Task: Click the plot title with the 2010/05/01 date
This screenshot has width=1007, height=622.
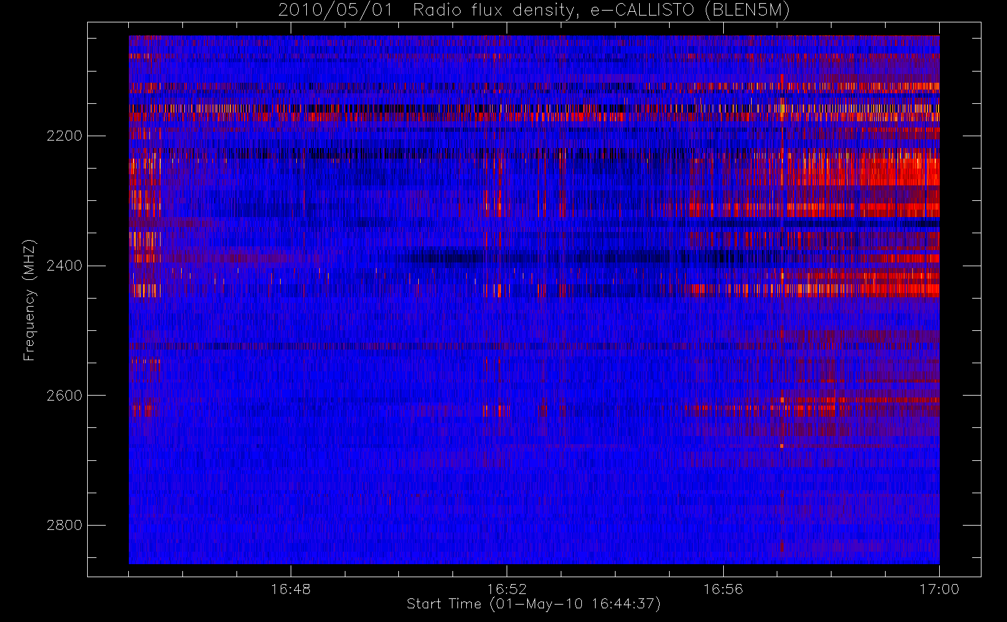Action: (534, 11)
